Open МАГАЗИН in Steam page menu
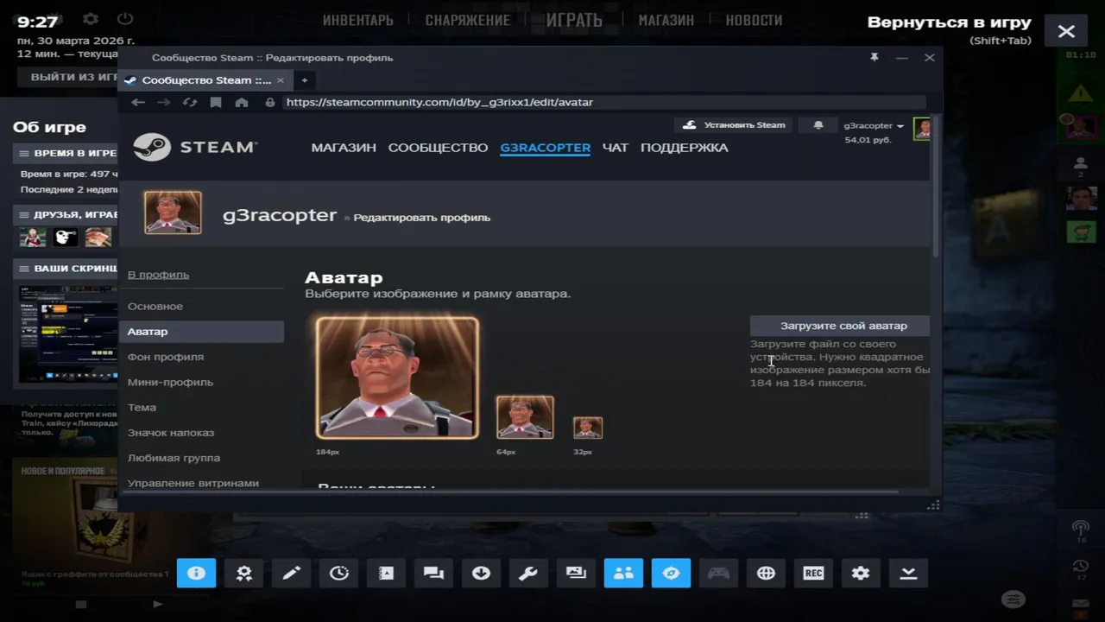Viewport: 1105px width, 622px height. tap(344, 148)
